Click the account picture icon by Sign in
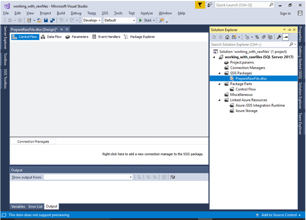Viewport: 306px width, 220px height. [300, 13]
